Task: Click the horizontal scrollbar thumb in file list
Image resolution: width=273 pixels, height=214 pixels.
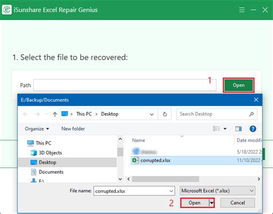Action: tap(165, 179)
